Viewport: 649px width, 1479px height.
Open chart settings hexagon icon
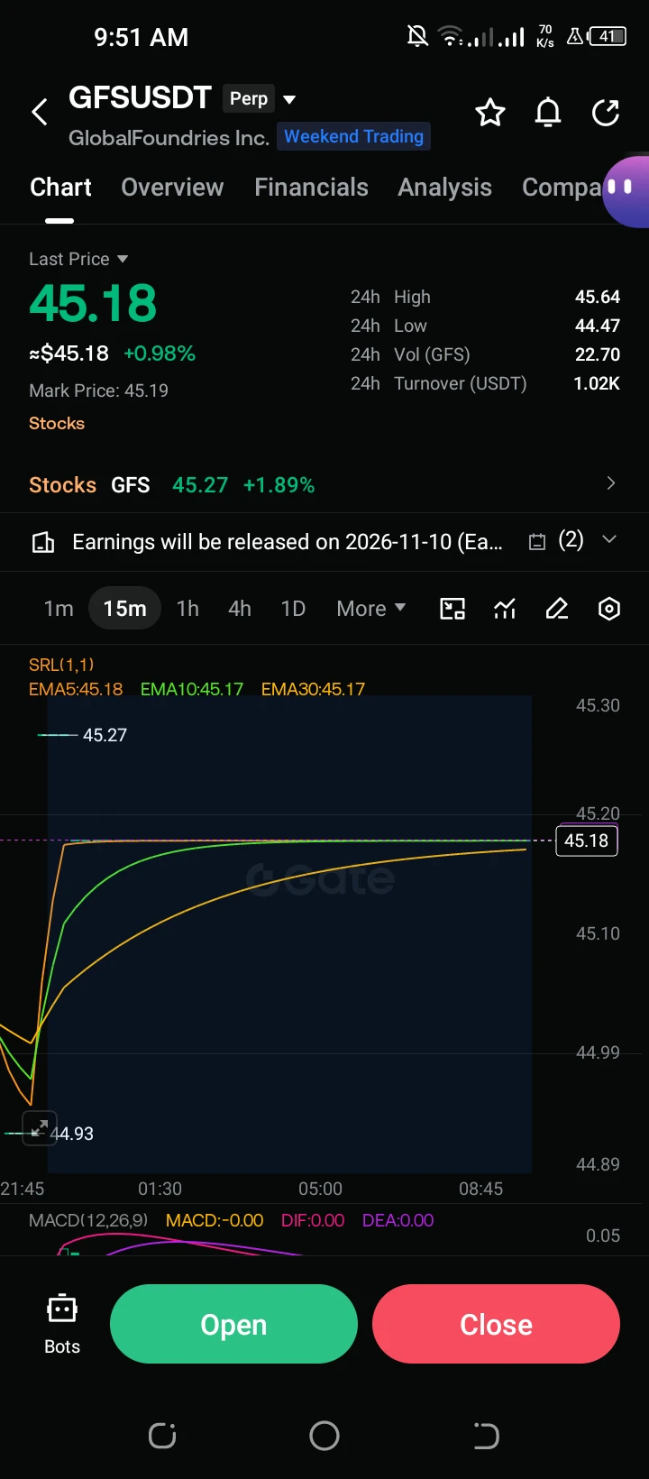click(x=609, y=609)
